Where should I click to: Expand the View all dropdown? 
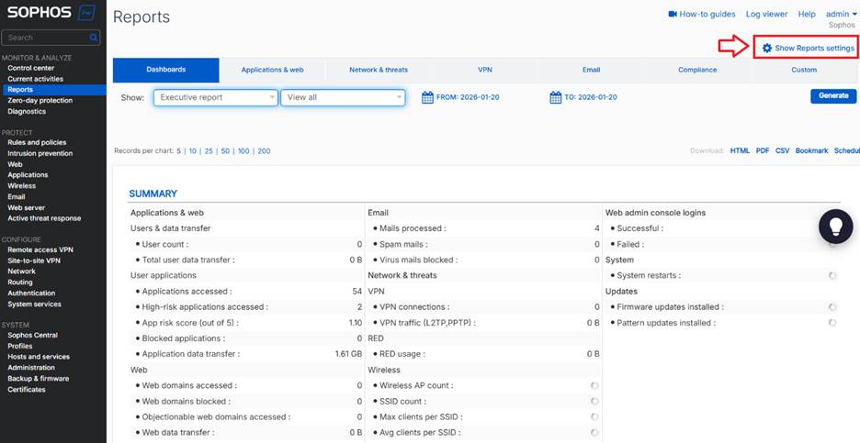tap(342, 97)
